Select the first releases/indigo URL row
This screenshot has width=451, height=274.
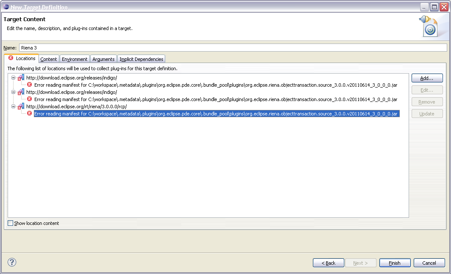[x=72, y=77]
